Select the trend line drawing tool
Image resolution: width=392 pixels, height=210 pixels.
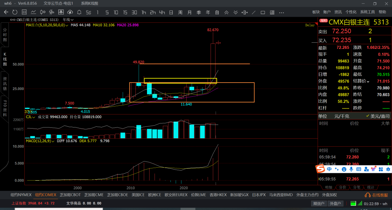[254, 12]
